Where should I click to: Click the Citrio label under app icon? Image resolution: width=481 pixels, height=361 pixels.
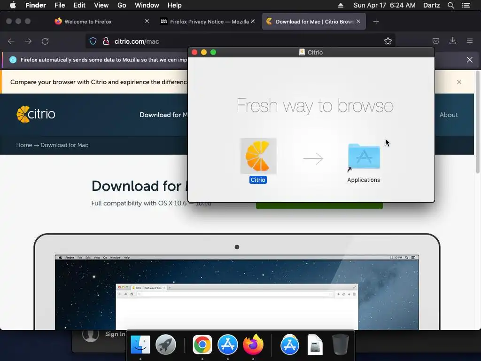pyautogui.click(x=258, y=180)
